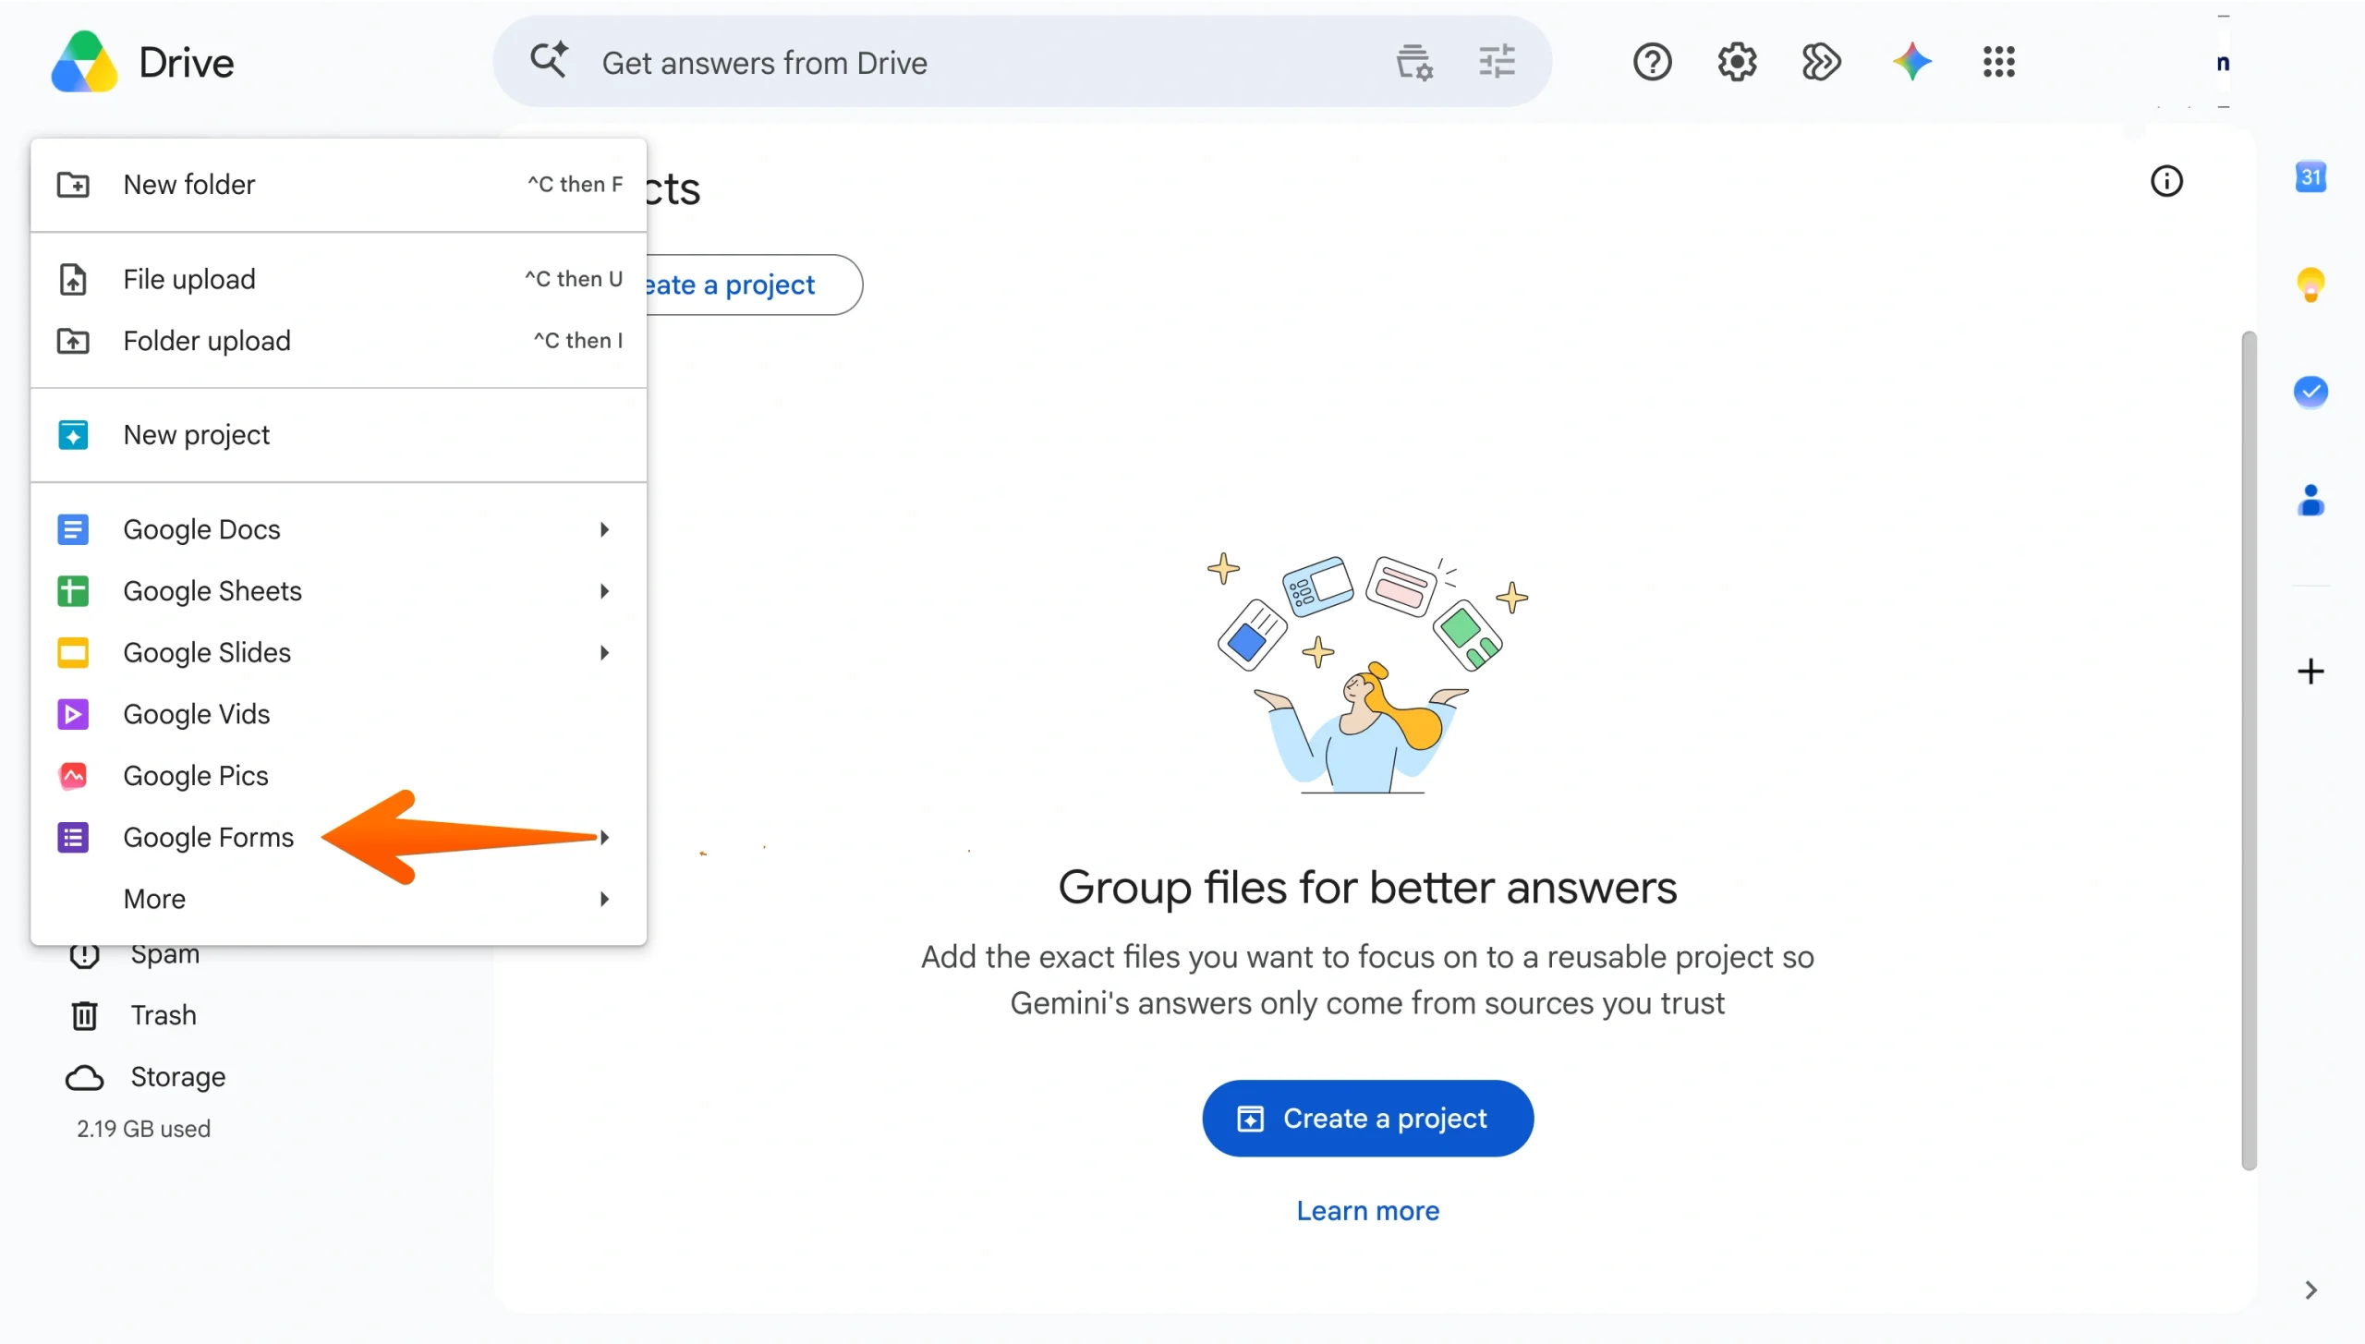Click the 2.19 GB used text

point(143,1129)
